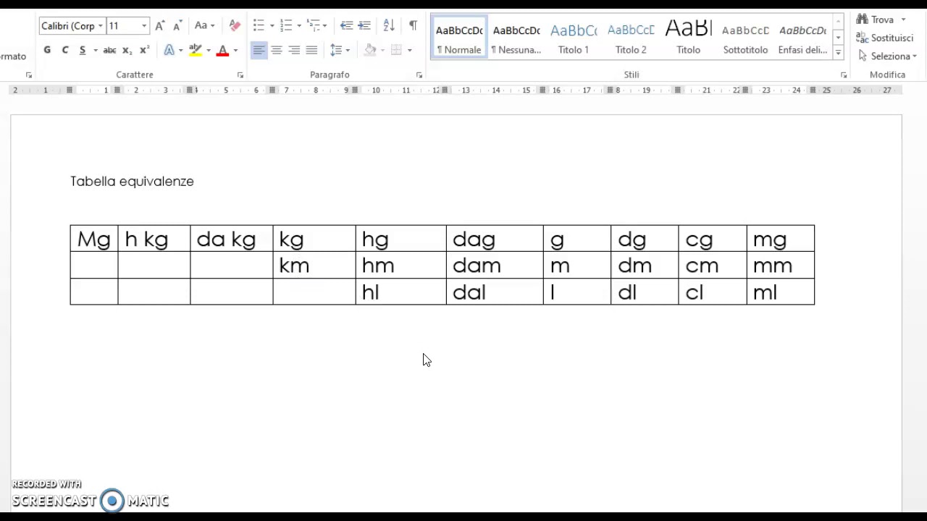
Task: Click the da kg table cell
Action: coord(231,239)
